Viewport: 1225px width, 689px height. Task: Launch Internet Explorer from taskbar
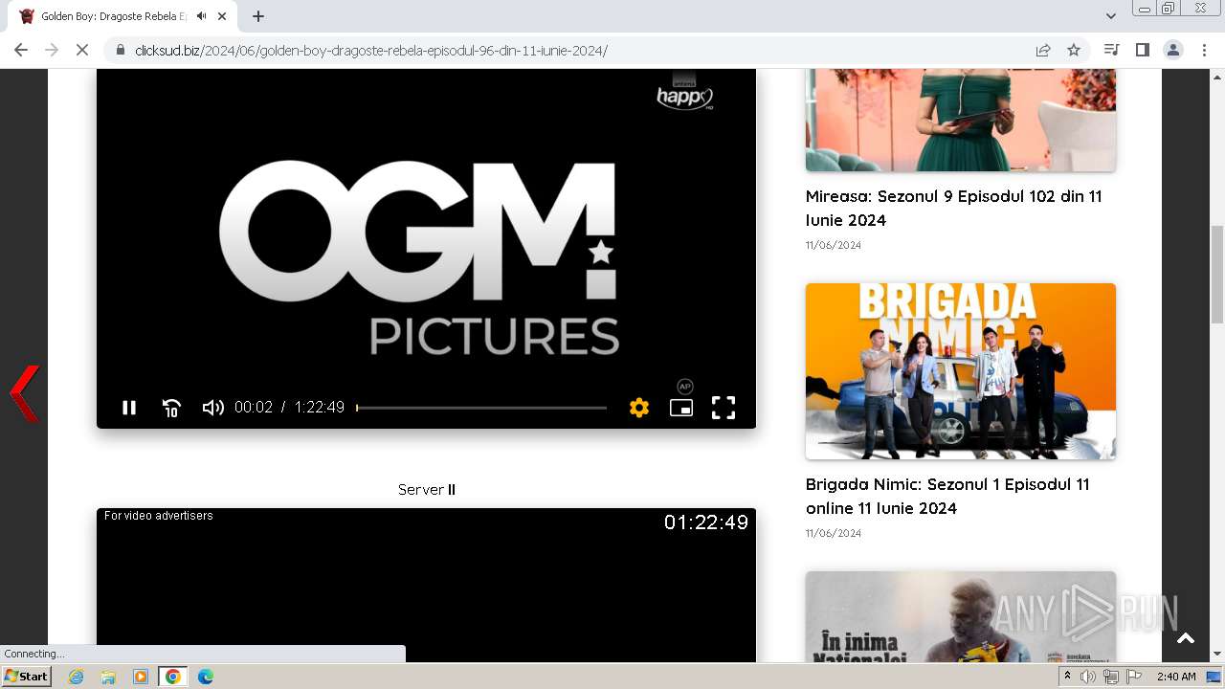click(x=76, y=677)
